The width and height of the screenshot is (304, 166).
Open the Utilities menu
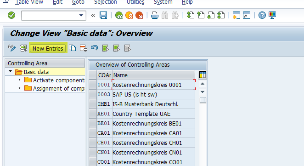[x=135, y=2]
